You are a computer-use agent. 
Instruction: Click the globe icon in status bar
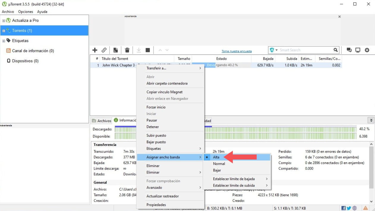coord(354,208)
